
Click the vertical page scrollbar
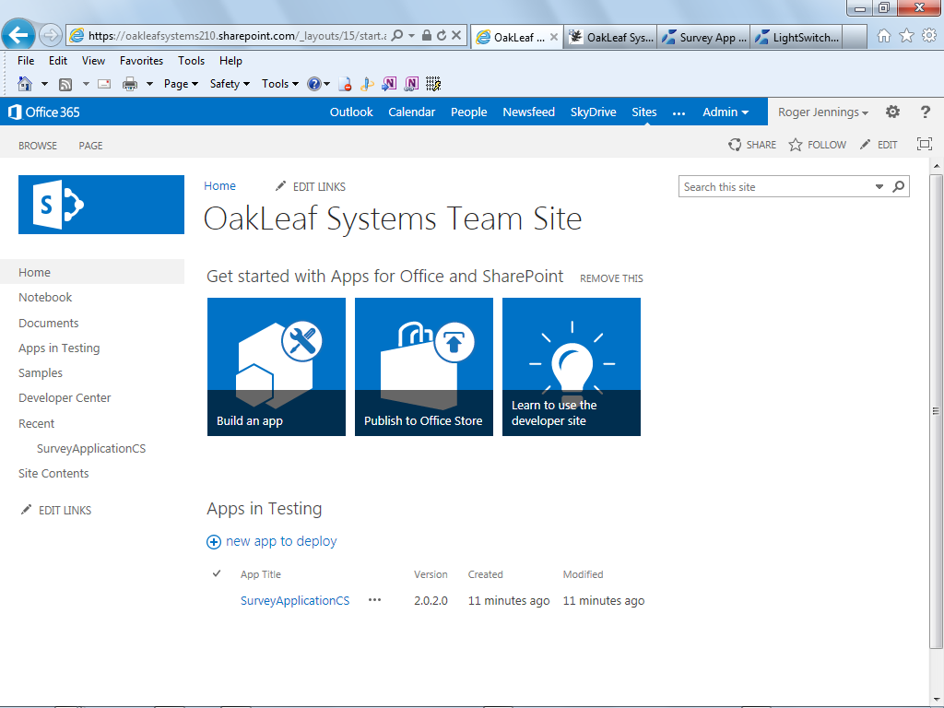click(x=935, y=411)
